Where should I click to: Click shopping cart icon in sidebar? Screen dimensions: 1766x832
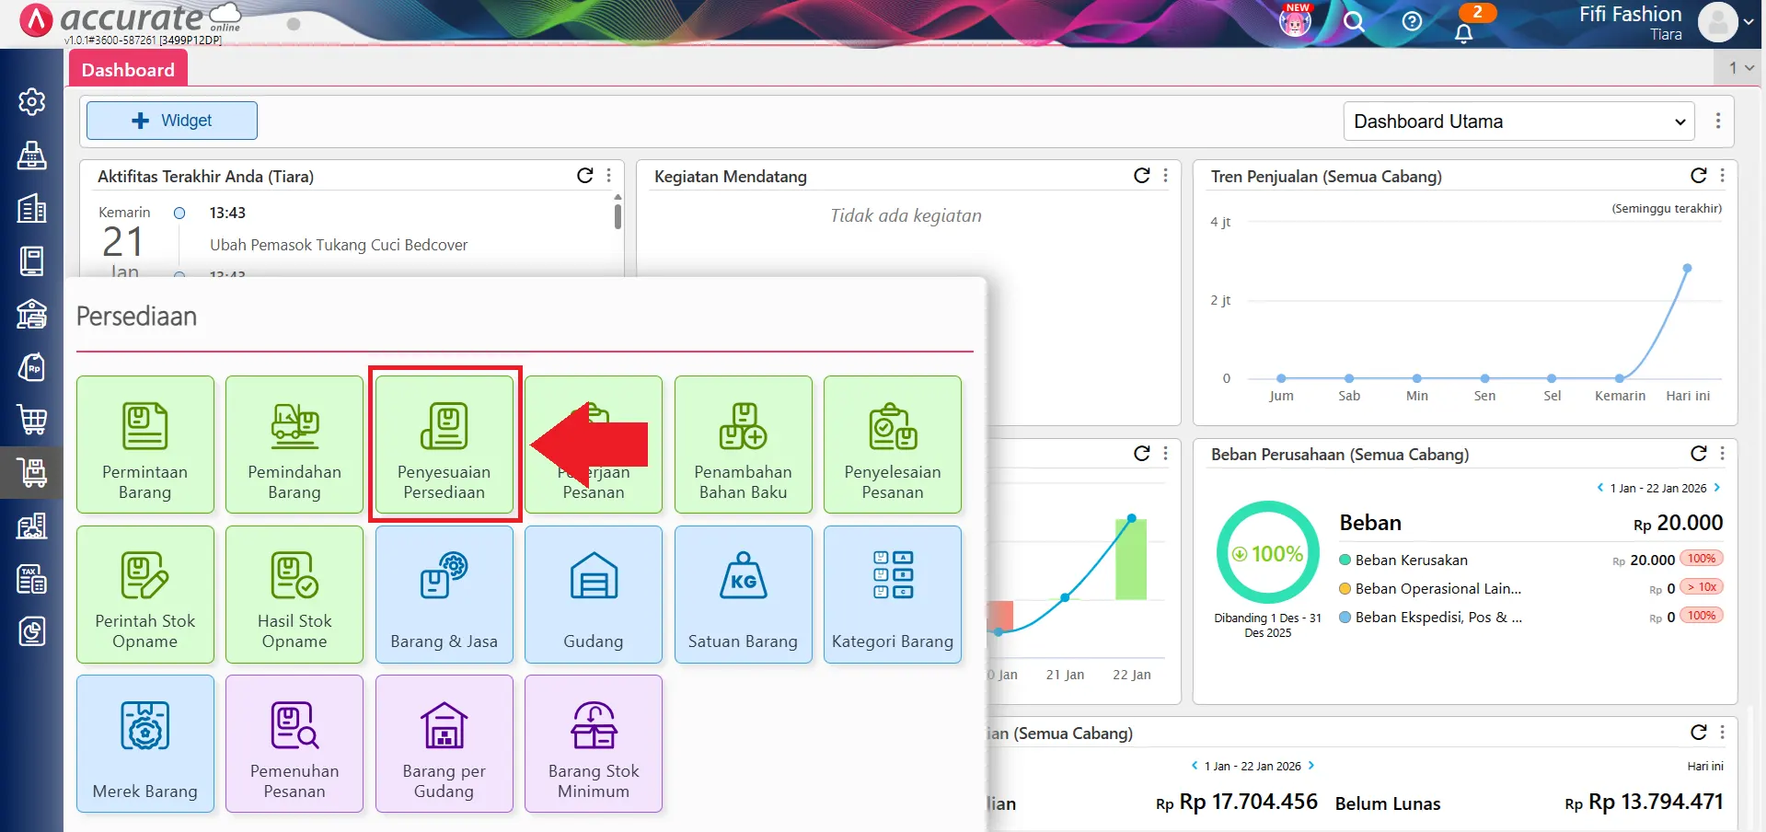[32, 420]
